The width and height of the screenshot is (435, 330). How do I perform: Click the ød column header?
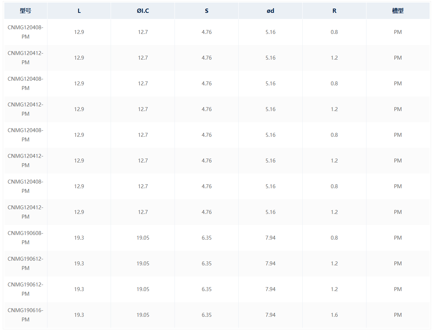click(x=270, y=11)
